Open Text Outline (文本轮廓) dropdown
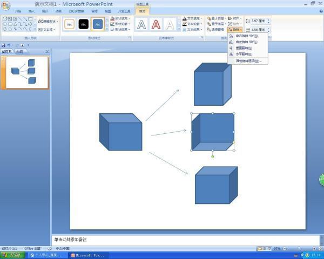 coord(192,24)
